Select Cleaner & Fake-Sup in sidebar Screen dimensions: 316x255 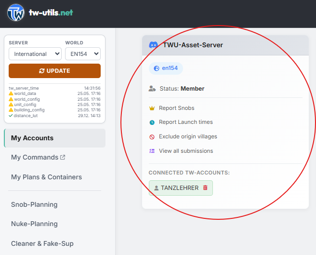(x=42, y=243)
